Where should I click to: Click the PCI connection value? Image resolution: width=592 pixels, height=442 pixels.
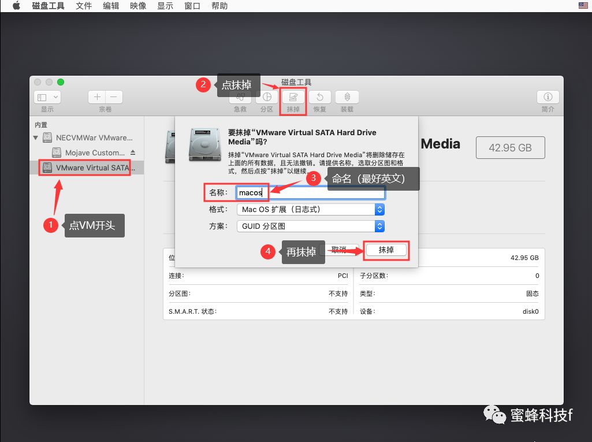pos(343,276)
